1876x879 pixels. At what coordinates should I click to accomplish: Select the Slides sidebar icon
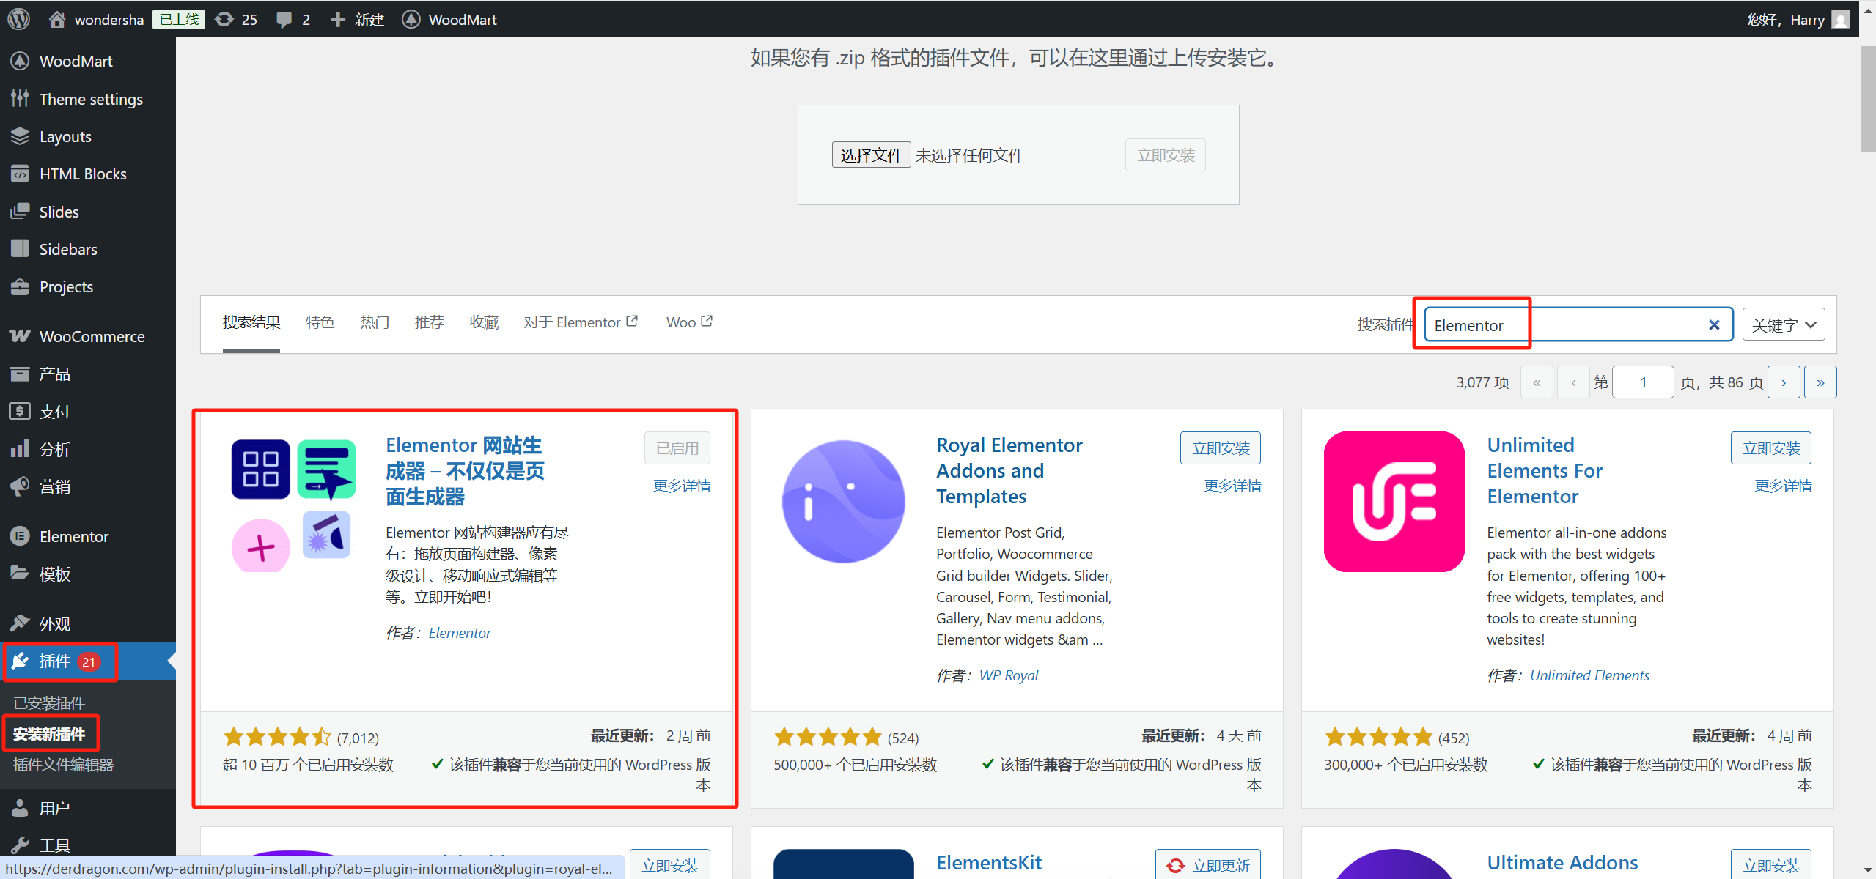click(x=19, y=211)
